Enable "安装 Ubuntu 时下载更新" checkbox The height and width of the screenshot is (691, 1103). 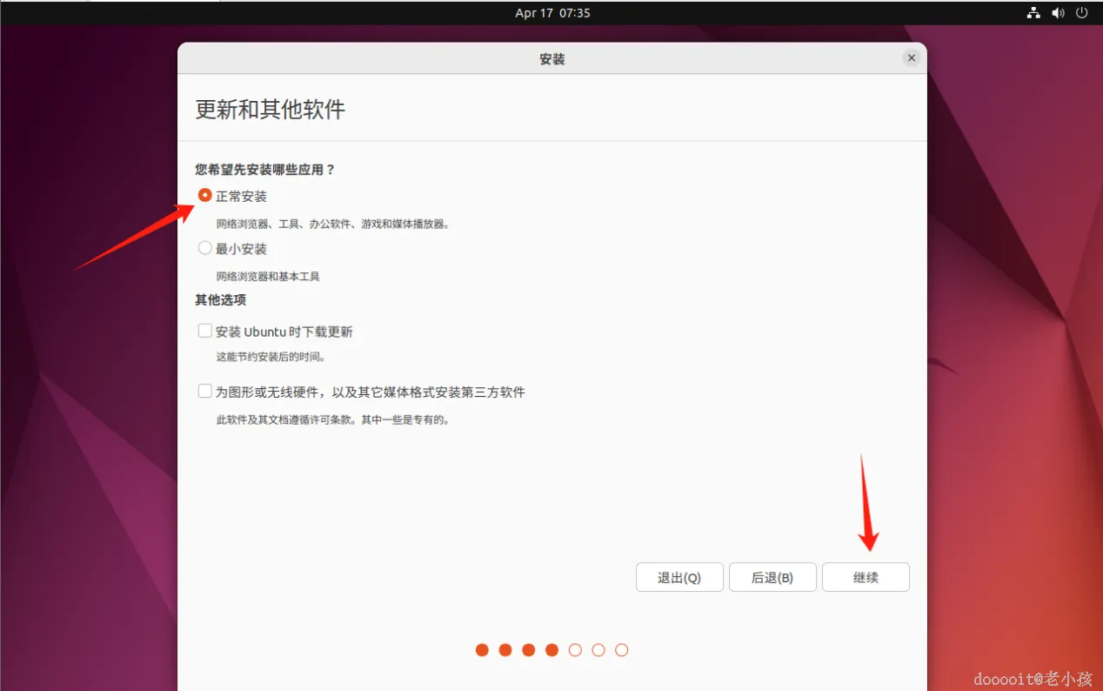click(205, 331)
